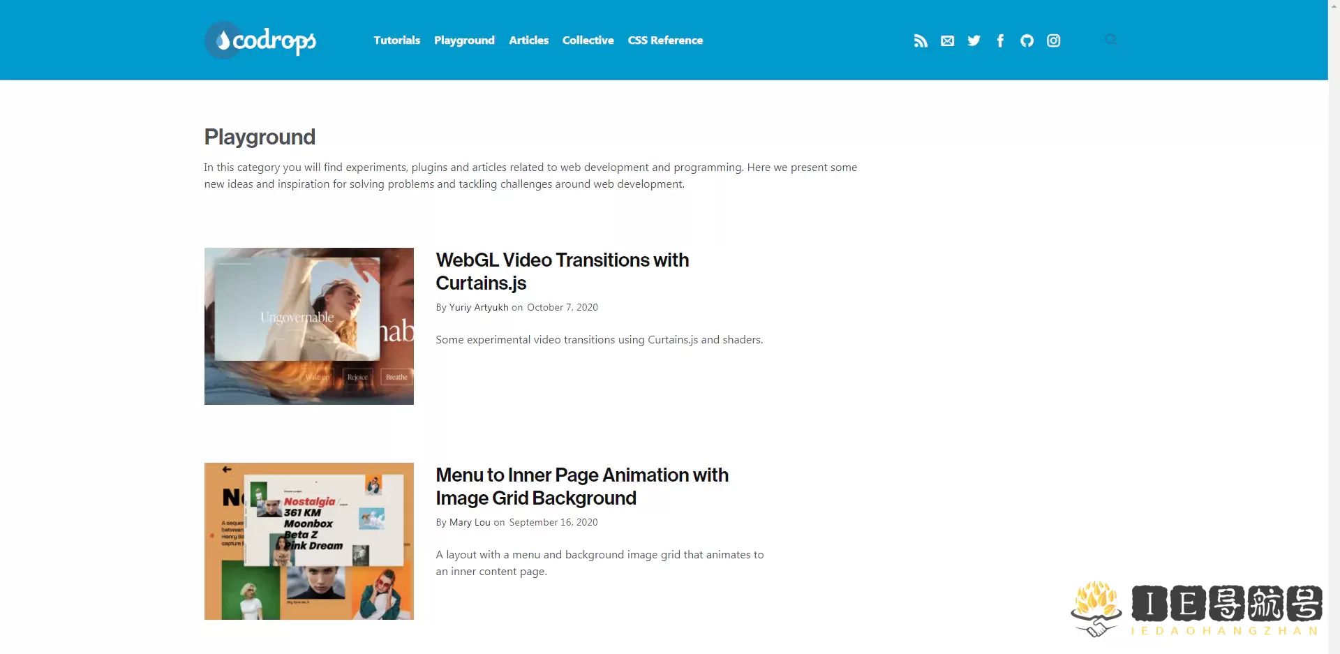Click the Nostalgia image grid thumbnail
Image resolution: width=1340 pixels, height=654 pixels.
pos(308,541)
